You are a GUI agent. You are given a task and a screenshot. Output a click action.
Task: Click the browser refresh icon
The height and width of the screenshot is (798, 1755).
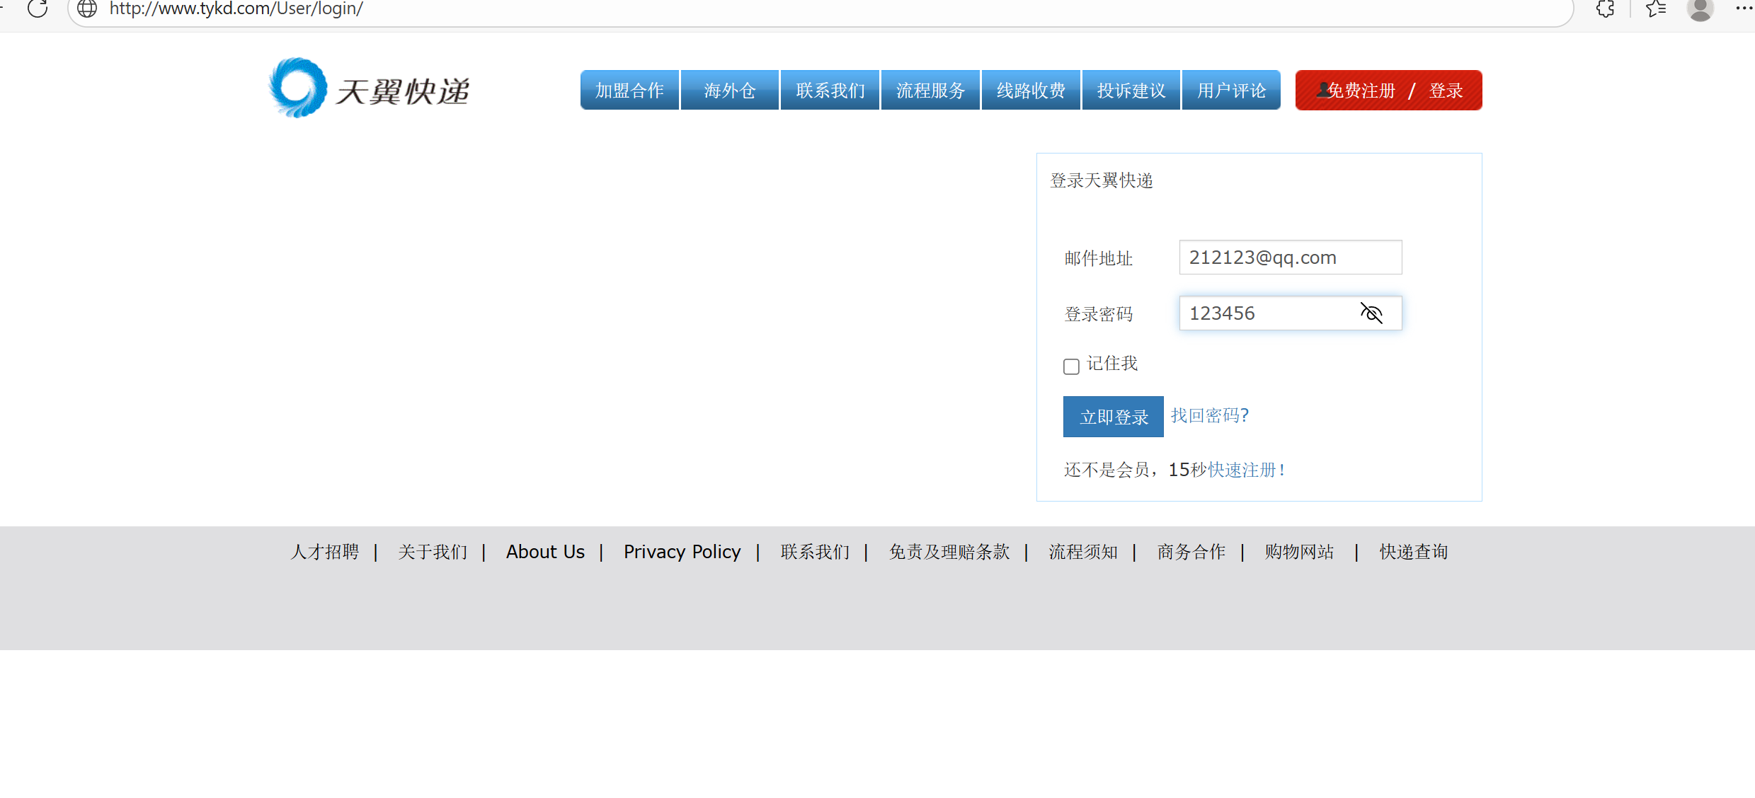[x=38, y=8]
